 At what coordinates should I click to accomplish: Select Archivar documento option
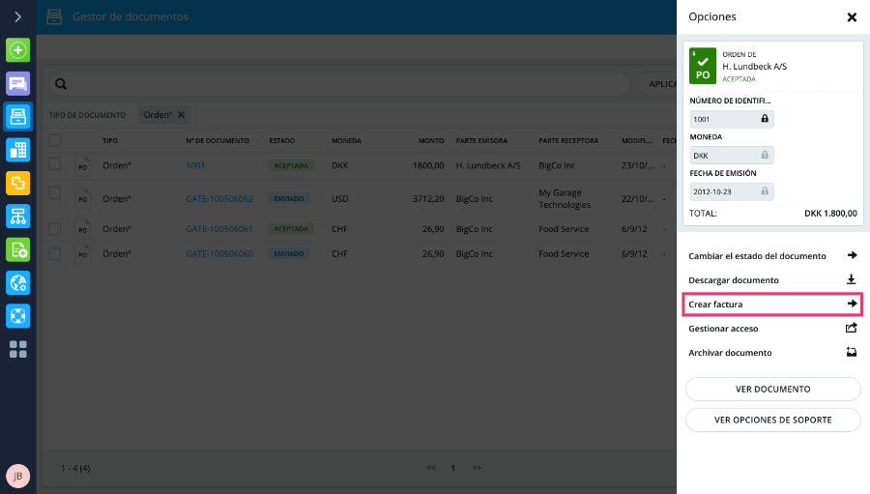(x=773, y=353)
